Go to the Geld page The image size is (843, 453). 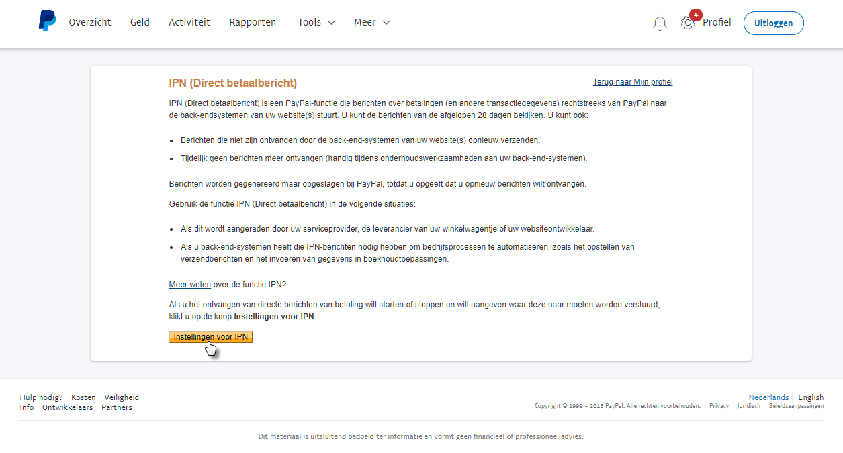pos(140,22)
